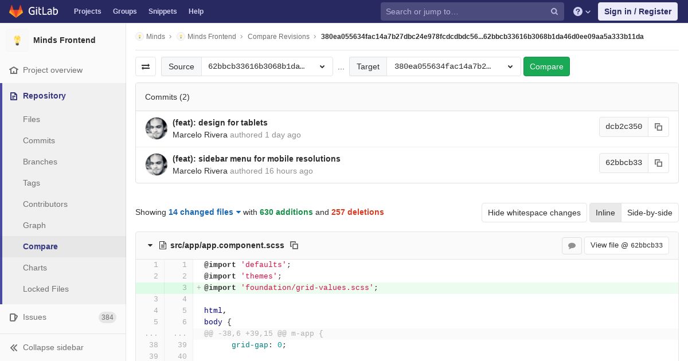Open commit "(feat): design for tablets"

point(220,123)
